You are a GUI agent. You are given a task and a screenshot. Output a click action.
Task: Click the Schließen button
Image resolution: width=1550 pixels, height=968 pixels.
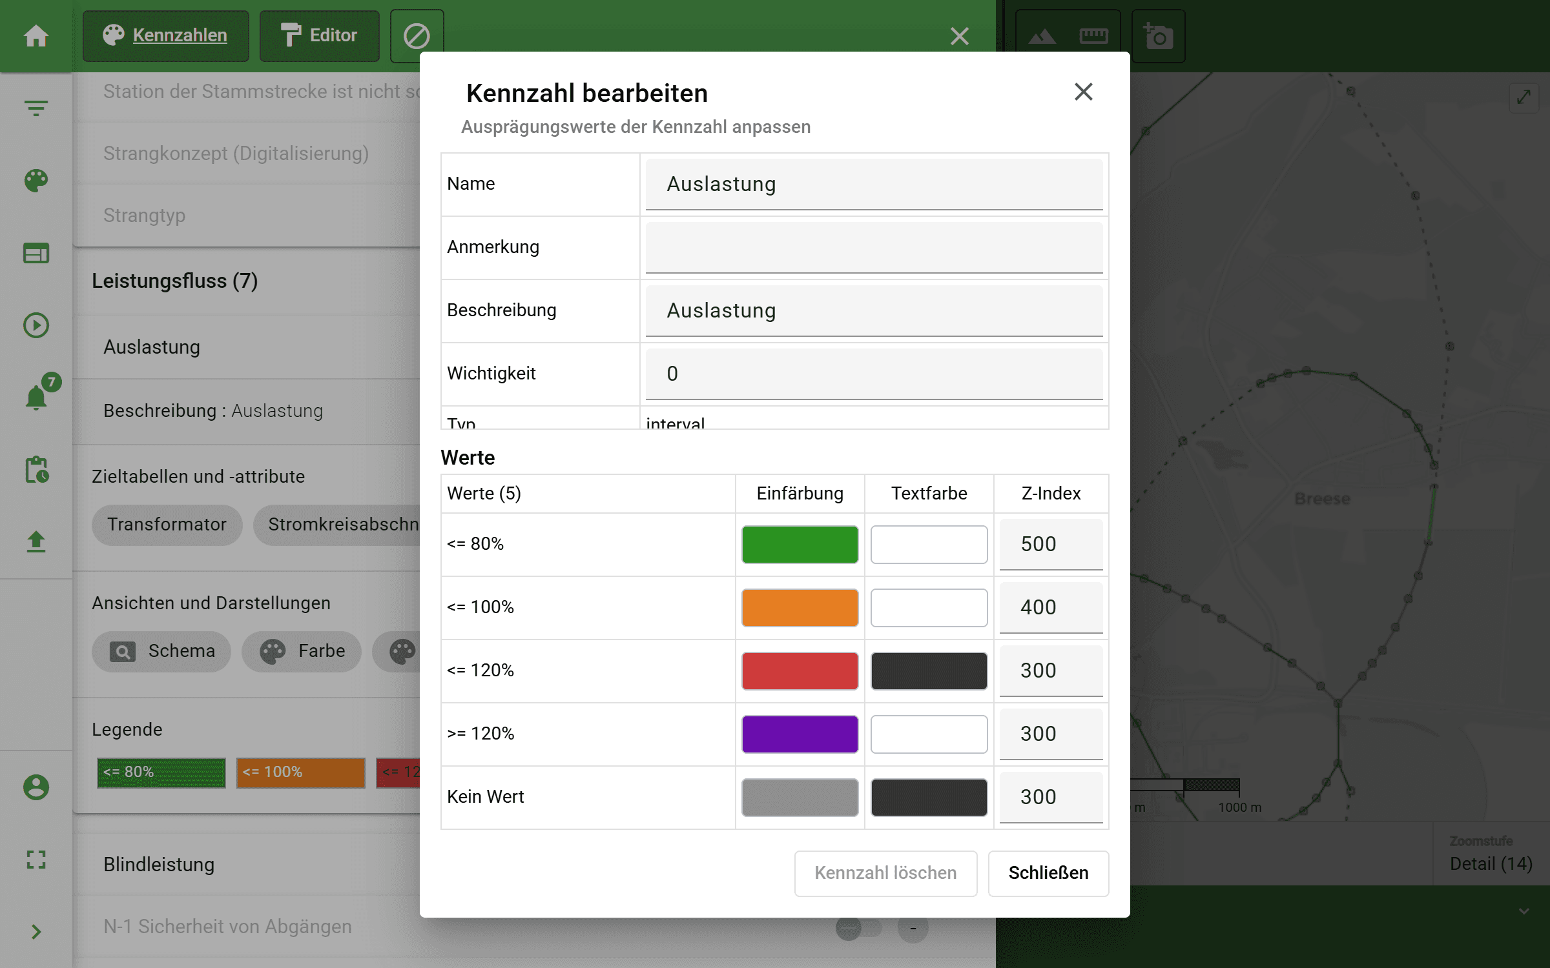1048,873
